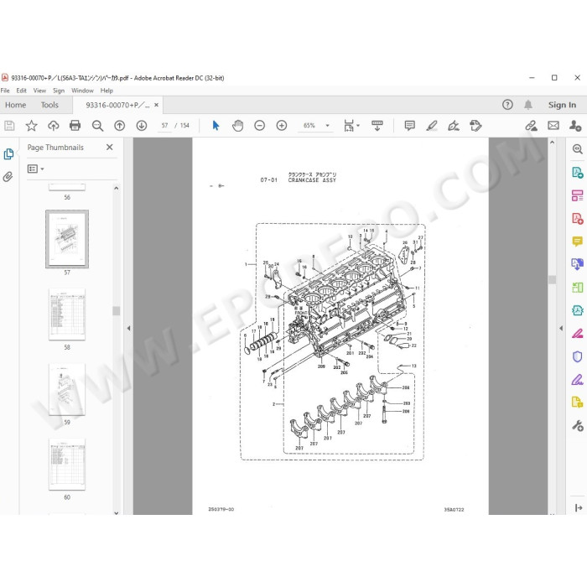This screenshot has height=587, width=587.
Task: Close the Page Thumbnails panel
Action: click(x=109, y=147)
